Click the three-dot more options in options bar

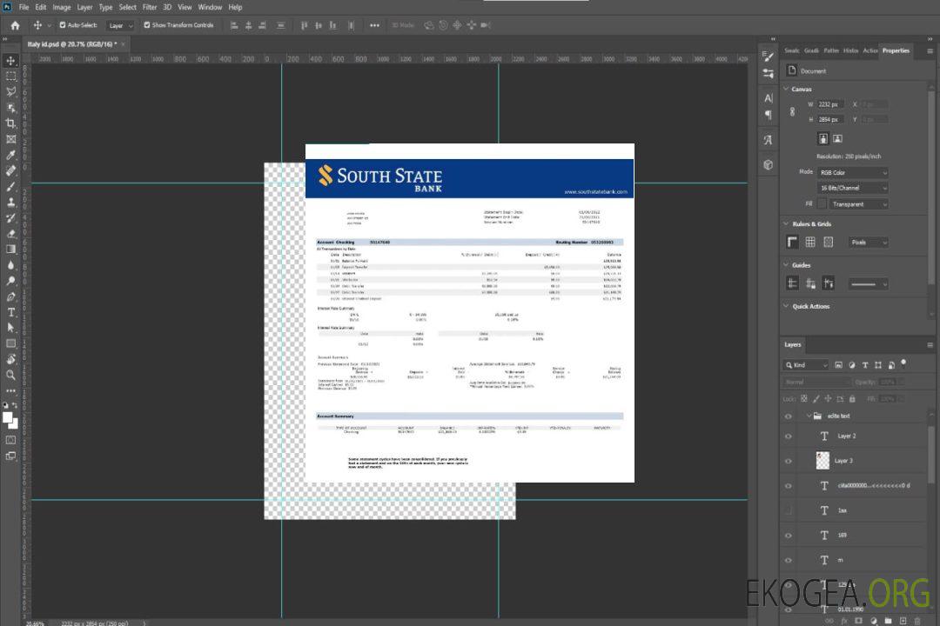coord(374,25)
